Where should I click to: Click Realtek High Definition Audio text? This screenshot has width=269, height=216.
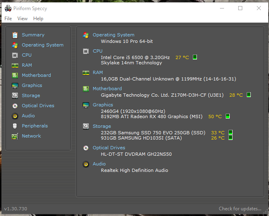(x=134, y=170)
